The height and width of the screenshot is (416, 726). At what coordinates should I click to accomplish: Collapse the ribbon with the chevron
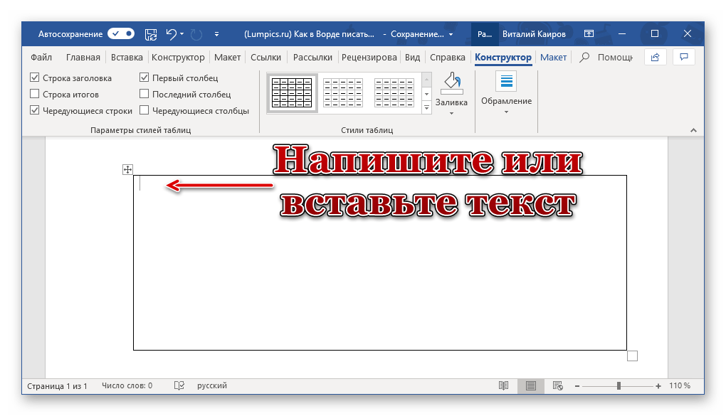click(692, 130)
